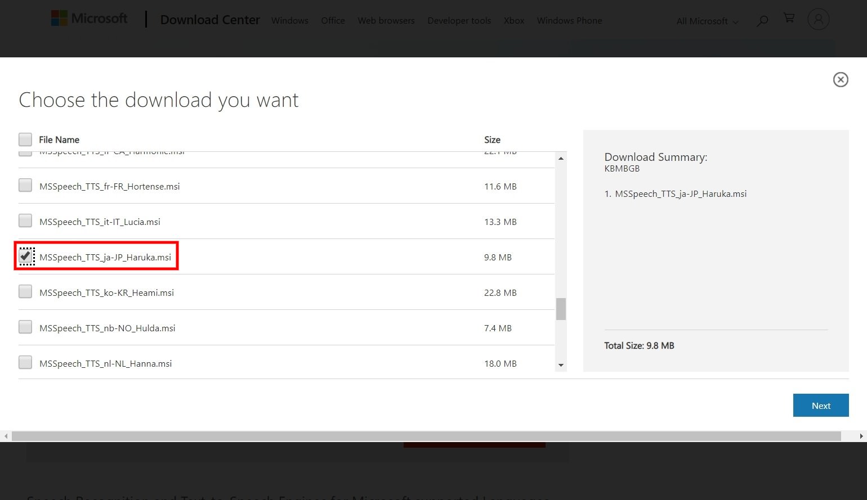Open the Developer tools menu item
This screenshot has height=500, width=867.
[x=459, y=20]
